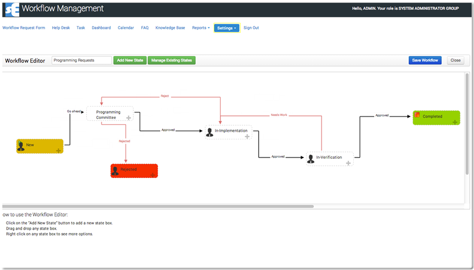Click the plus icon on Completed state

[x=455, y=122]
